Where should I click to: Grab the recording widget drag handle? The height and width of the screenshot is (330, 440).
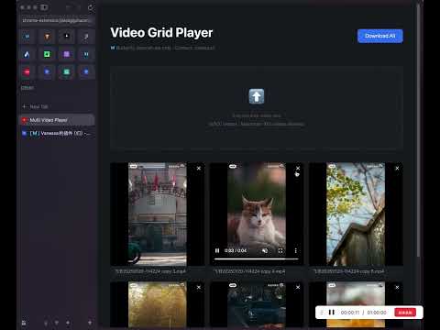(322, 313)
